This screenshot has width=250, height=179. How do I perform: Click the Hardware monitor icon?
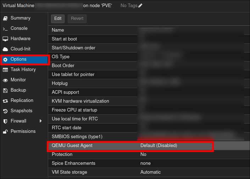click(x=5, y=39)
